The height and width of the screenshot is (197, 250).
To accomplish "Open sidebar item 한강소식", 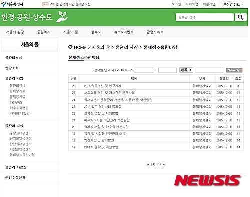I will point(12,68).
